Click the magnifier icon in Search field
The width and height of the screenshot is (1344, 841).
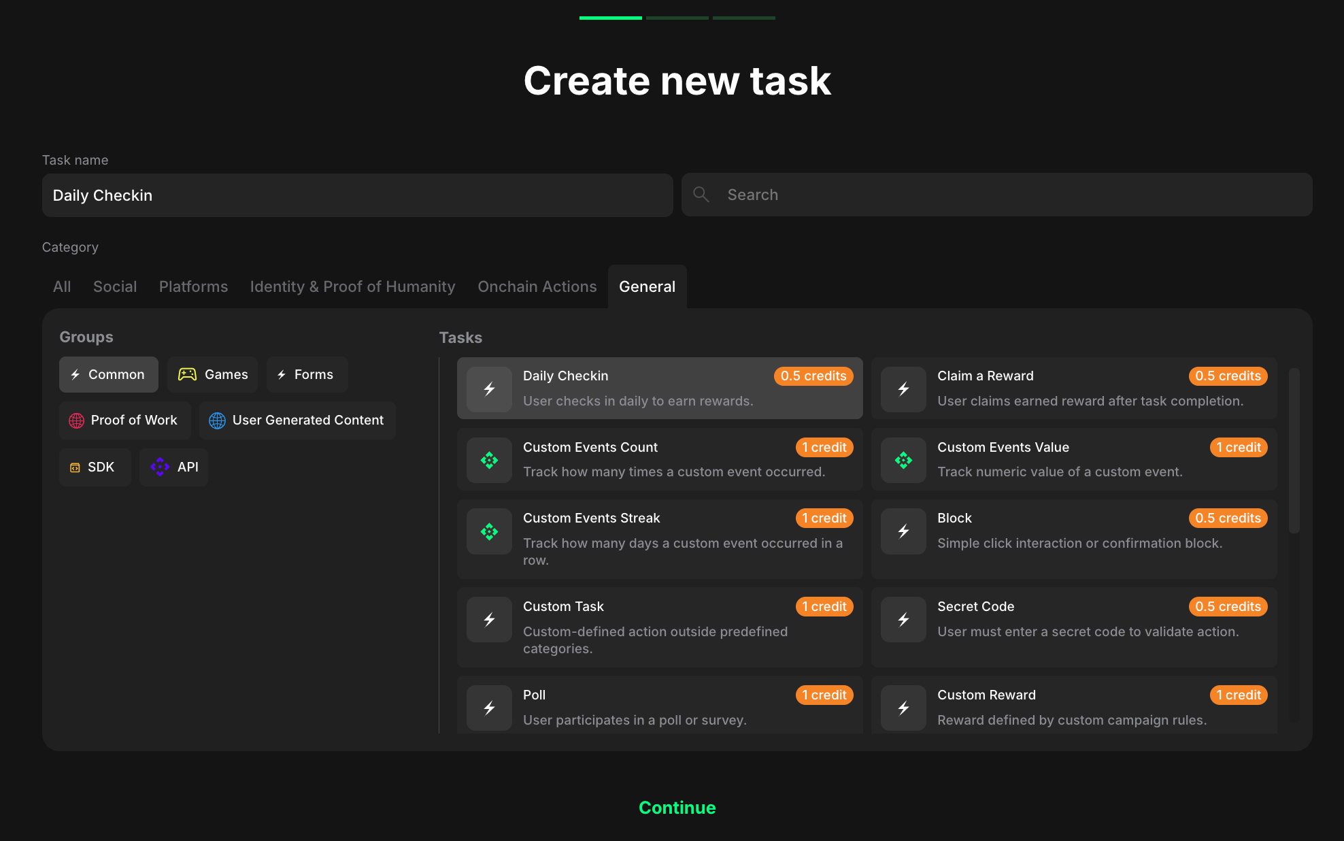pos(701,195)
